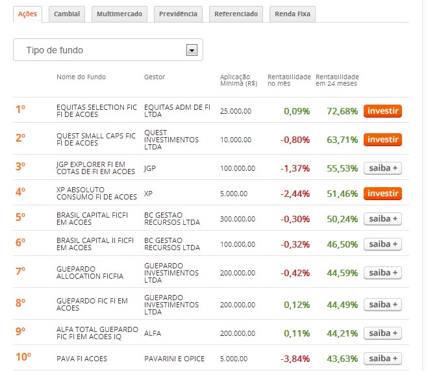Viewport: 426px width, 371px height.
Task: Click the Gestor column header
Action: (x=155, y=77)
